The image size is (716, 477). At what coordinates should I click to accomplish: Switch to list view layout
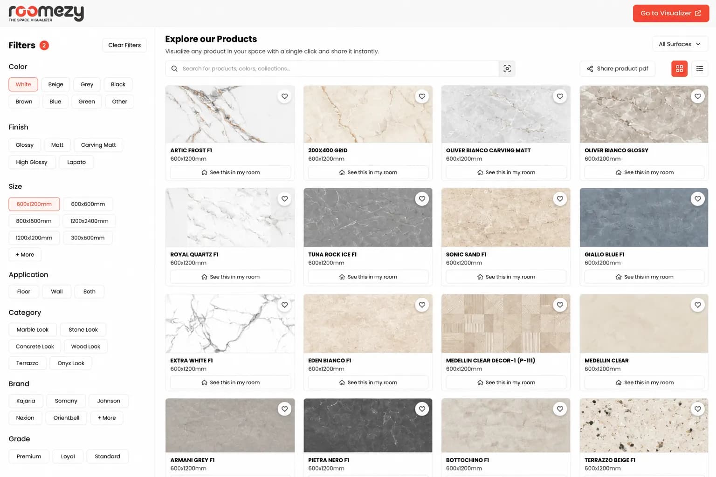(x=700, y=68)
